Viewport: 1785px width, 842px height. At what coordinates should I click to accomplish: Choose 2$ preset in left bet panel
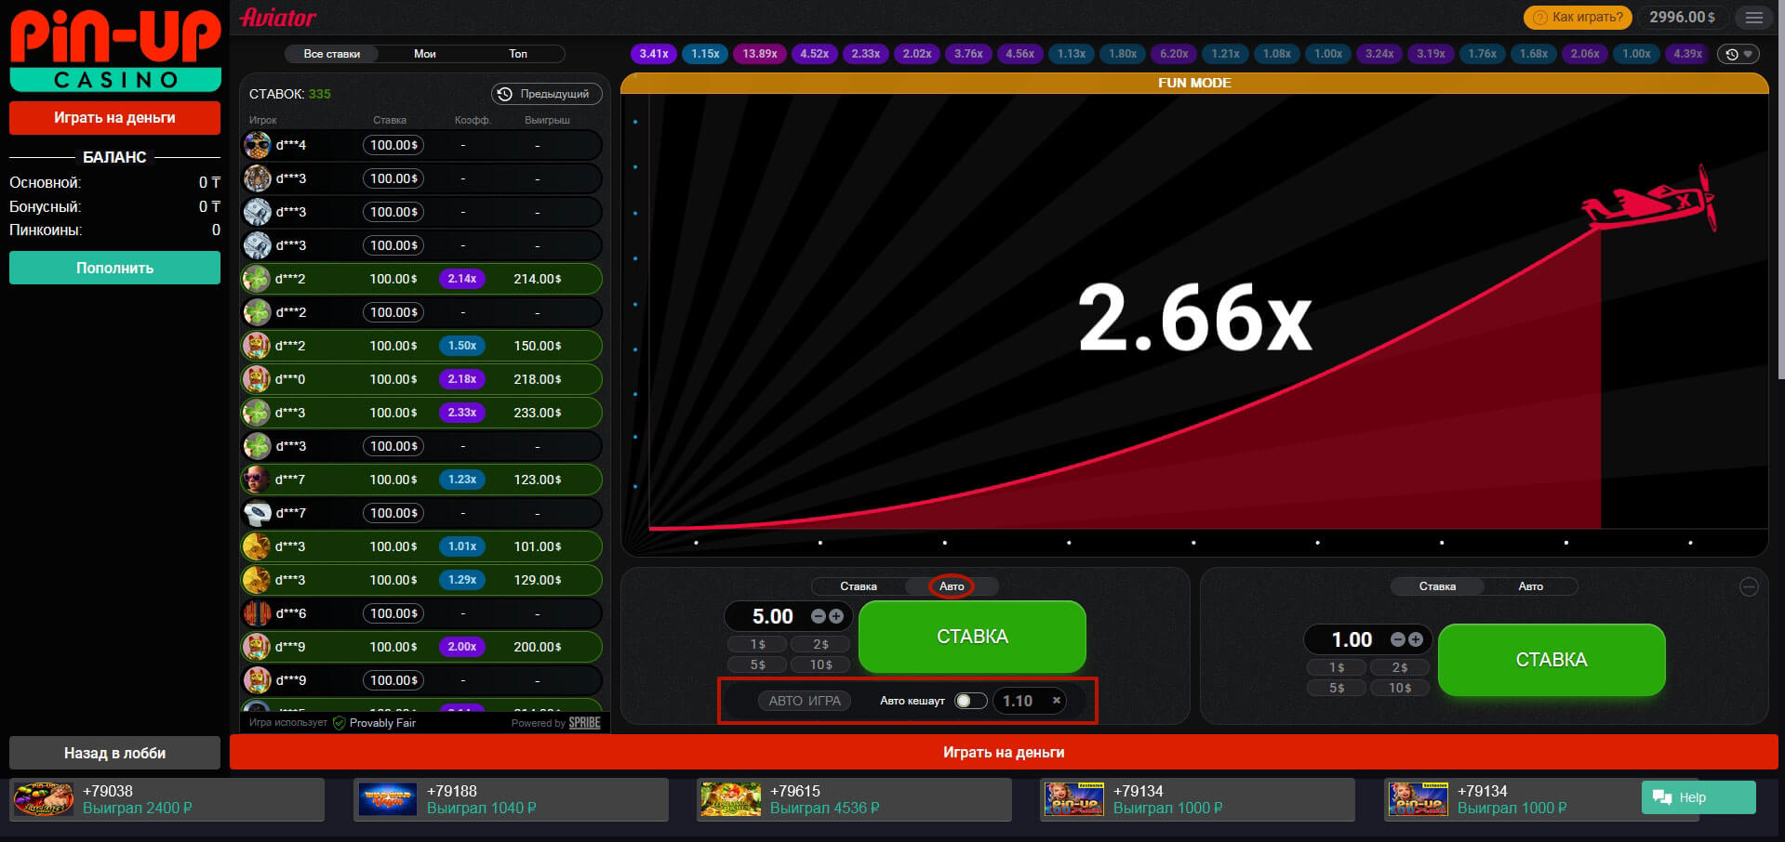pyautogui.click(x=820, y=644)
